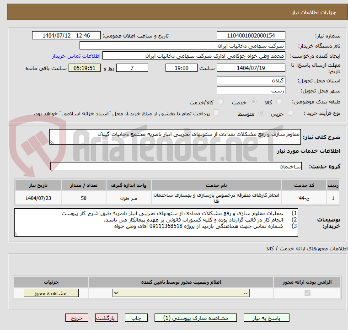This screenshot has width=348, height=330.
Task: Click the 'تاریخ نیاز' column header
Action: pyautogui.click(x=38, y=185)
